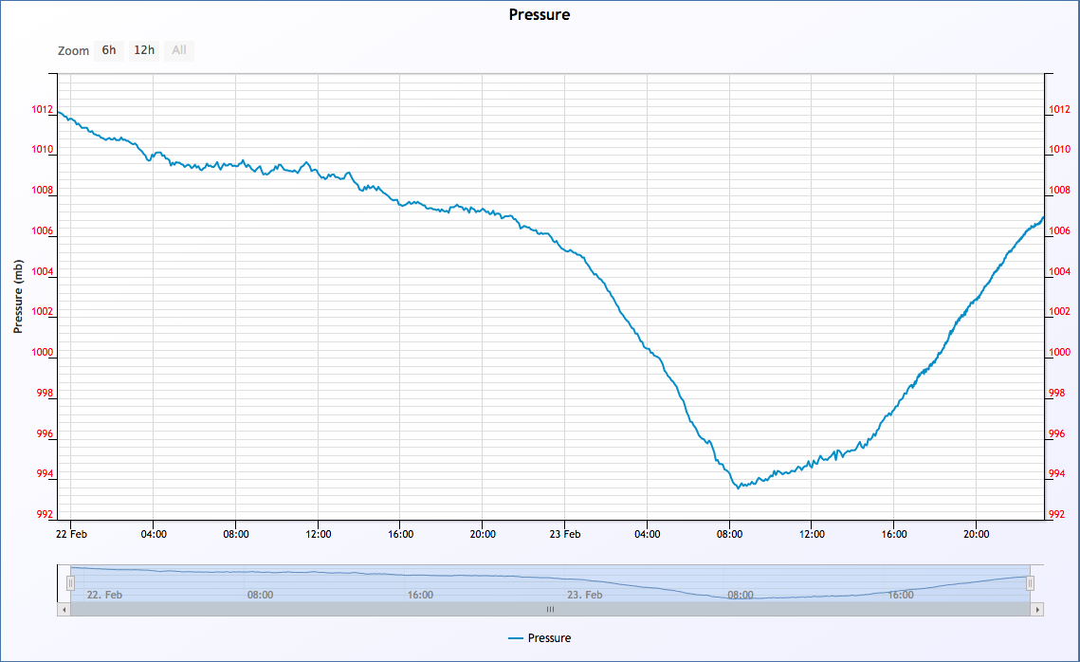Click the right axis '992' label
Screen dimensions: 1080x662
coord(1056,515)
